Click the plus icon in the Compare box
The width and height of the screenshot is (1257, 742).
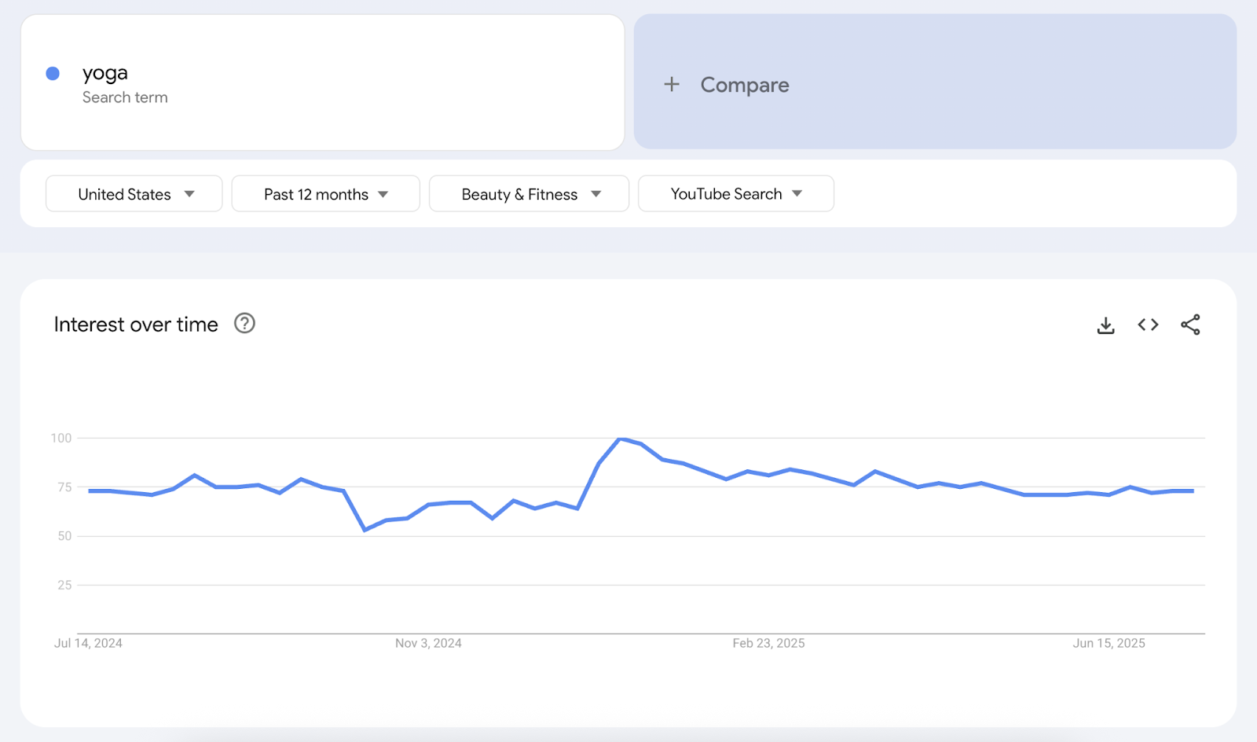pos(672,84)
